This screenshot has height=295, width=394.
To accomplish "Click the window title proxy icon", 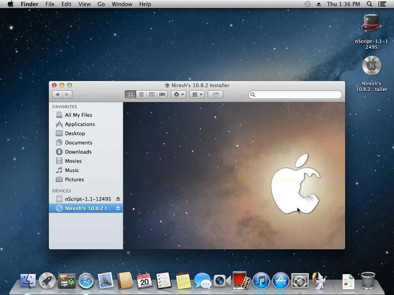I will [167, 85].
